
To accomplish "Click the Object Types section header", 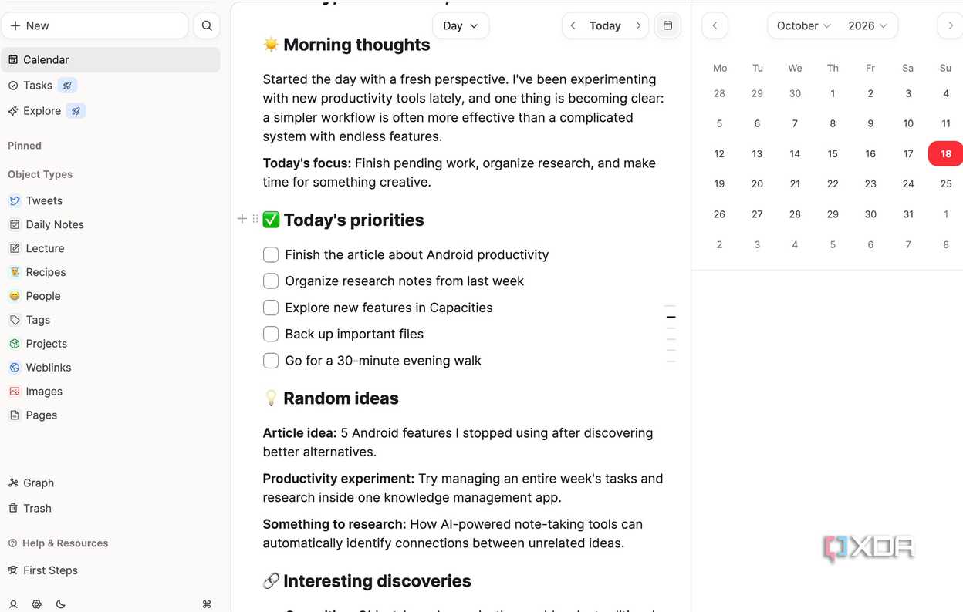I will [40, 174].
